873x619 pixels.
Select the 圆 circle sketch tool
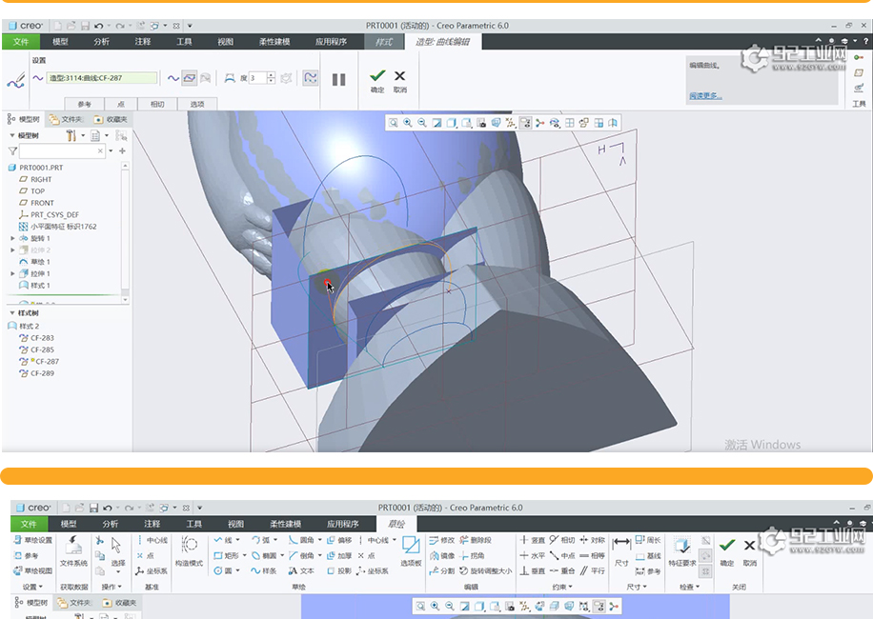(223, 570)
